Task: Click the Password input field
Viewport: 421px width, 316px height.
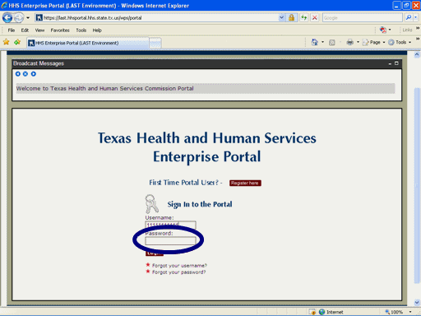Action: click(x=170, y=241)
